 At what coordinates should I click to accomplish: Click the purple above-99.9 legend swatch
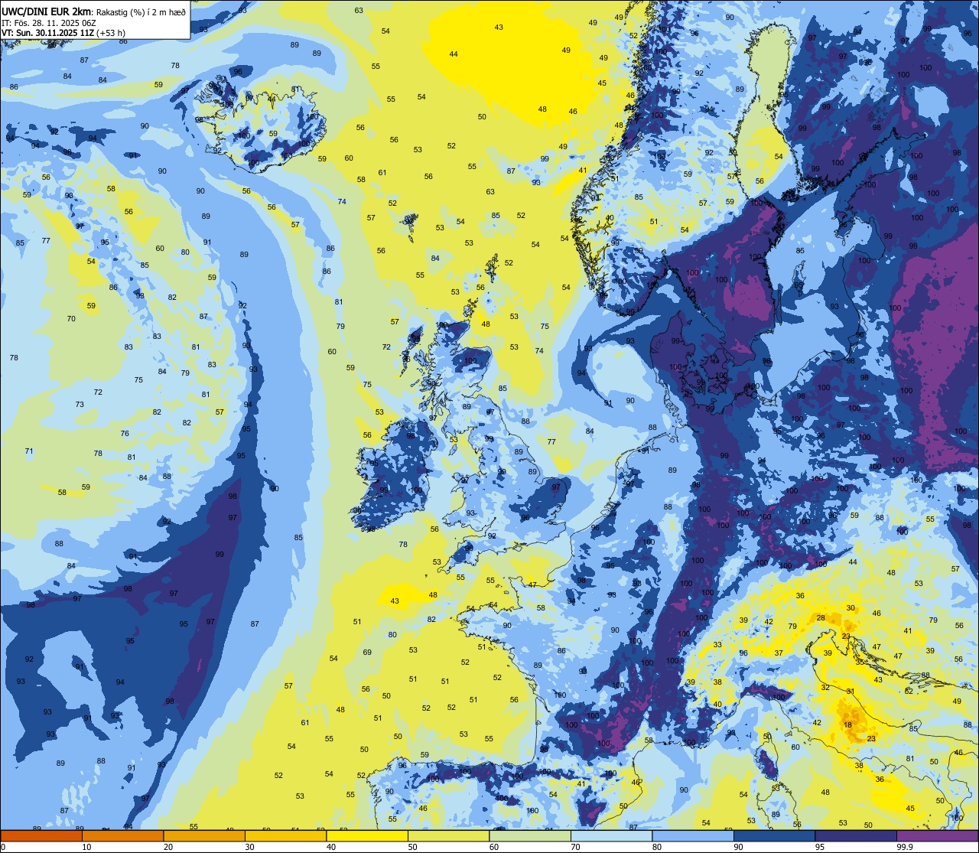click(937, 836)
